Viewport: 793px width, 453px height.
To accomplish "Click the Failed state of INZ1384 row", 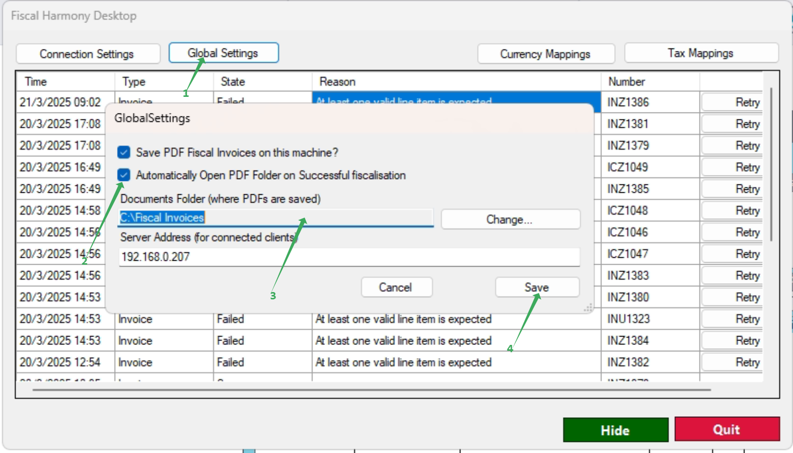I will [263, 340].
